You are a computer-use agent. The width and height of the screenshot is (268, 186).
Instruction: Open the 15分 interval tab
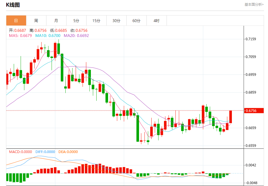[x=96, y=21]
